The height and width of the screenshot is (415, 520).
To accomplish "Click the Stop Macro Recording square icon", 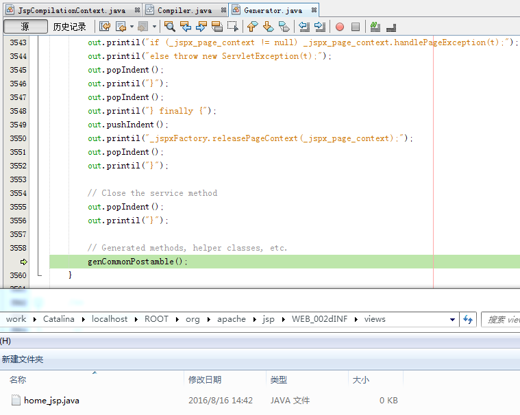I will (356, 27).
